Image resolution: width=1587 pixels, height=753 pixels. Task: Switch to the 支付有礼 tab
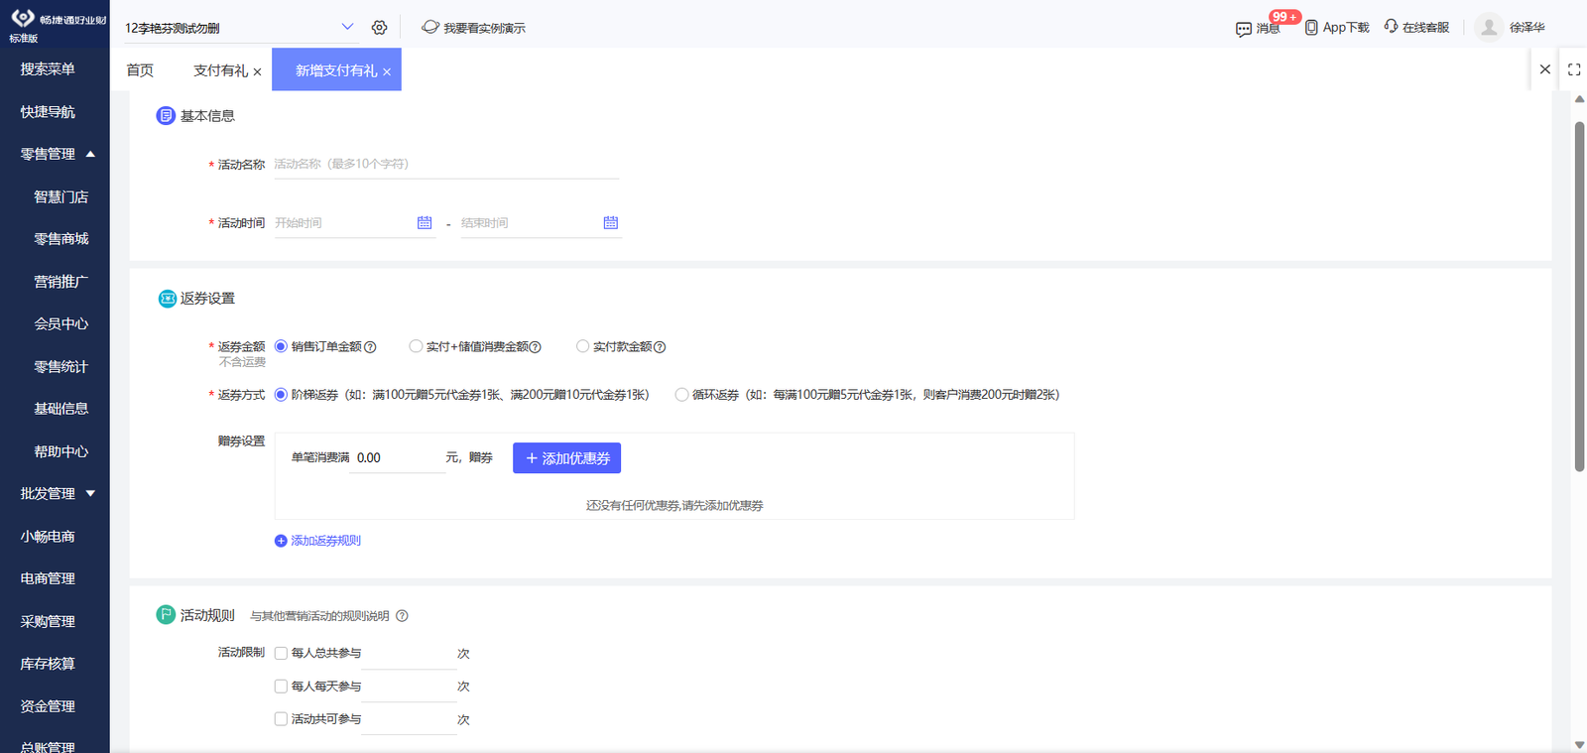click(220, 70)
